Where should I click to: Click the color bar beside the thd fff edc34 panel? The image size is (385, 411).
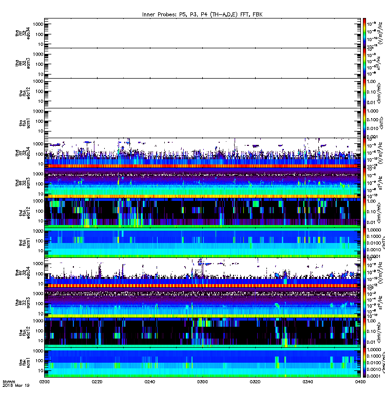click(364, 153)
